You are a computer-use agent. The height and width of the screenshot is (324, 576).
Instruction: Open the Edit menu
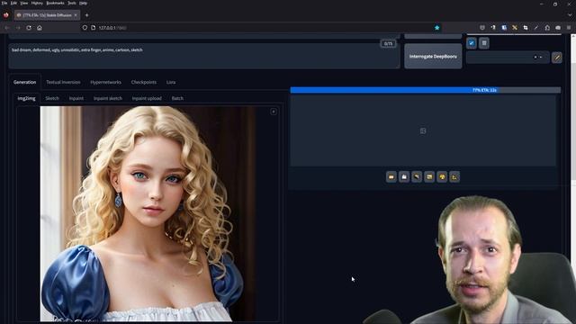coord(13,3)
